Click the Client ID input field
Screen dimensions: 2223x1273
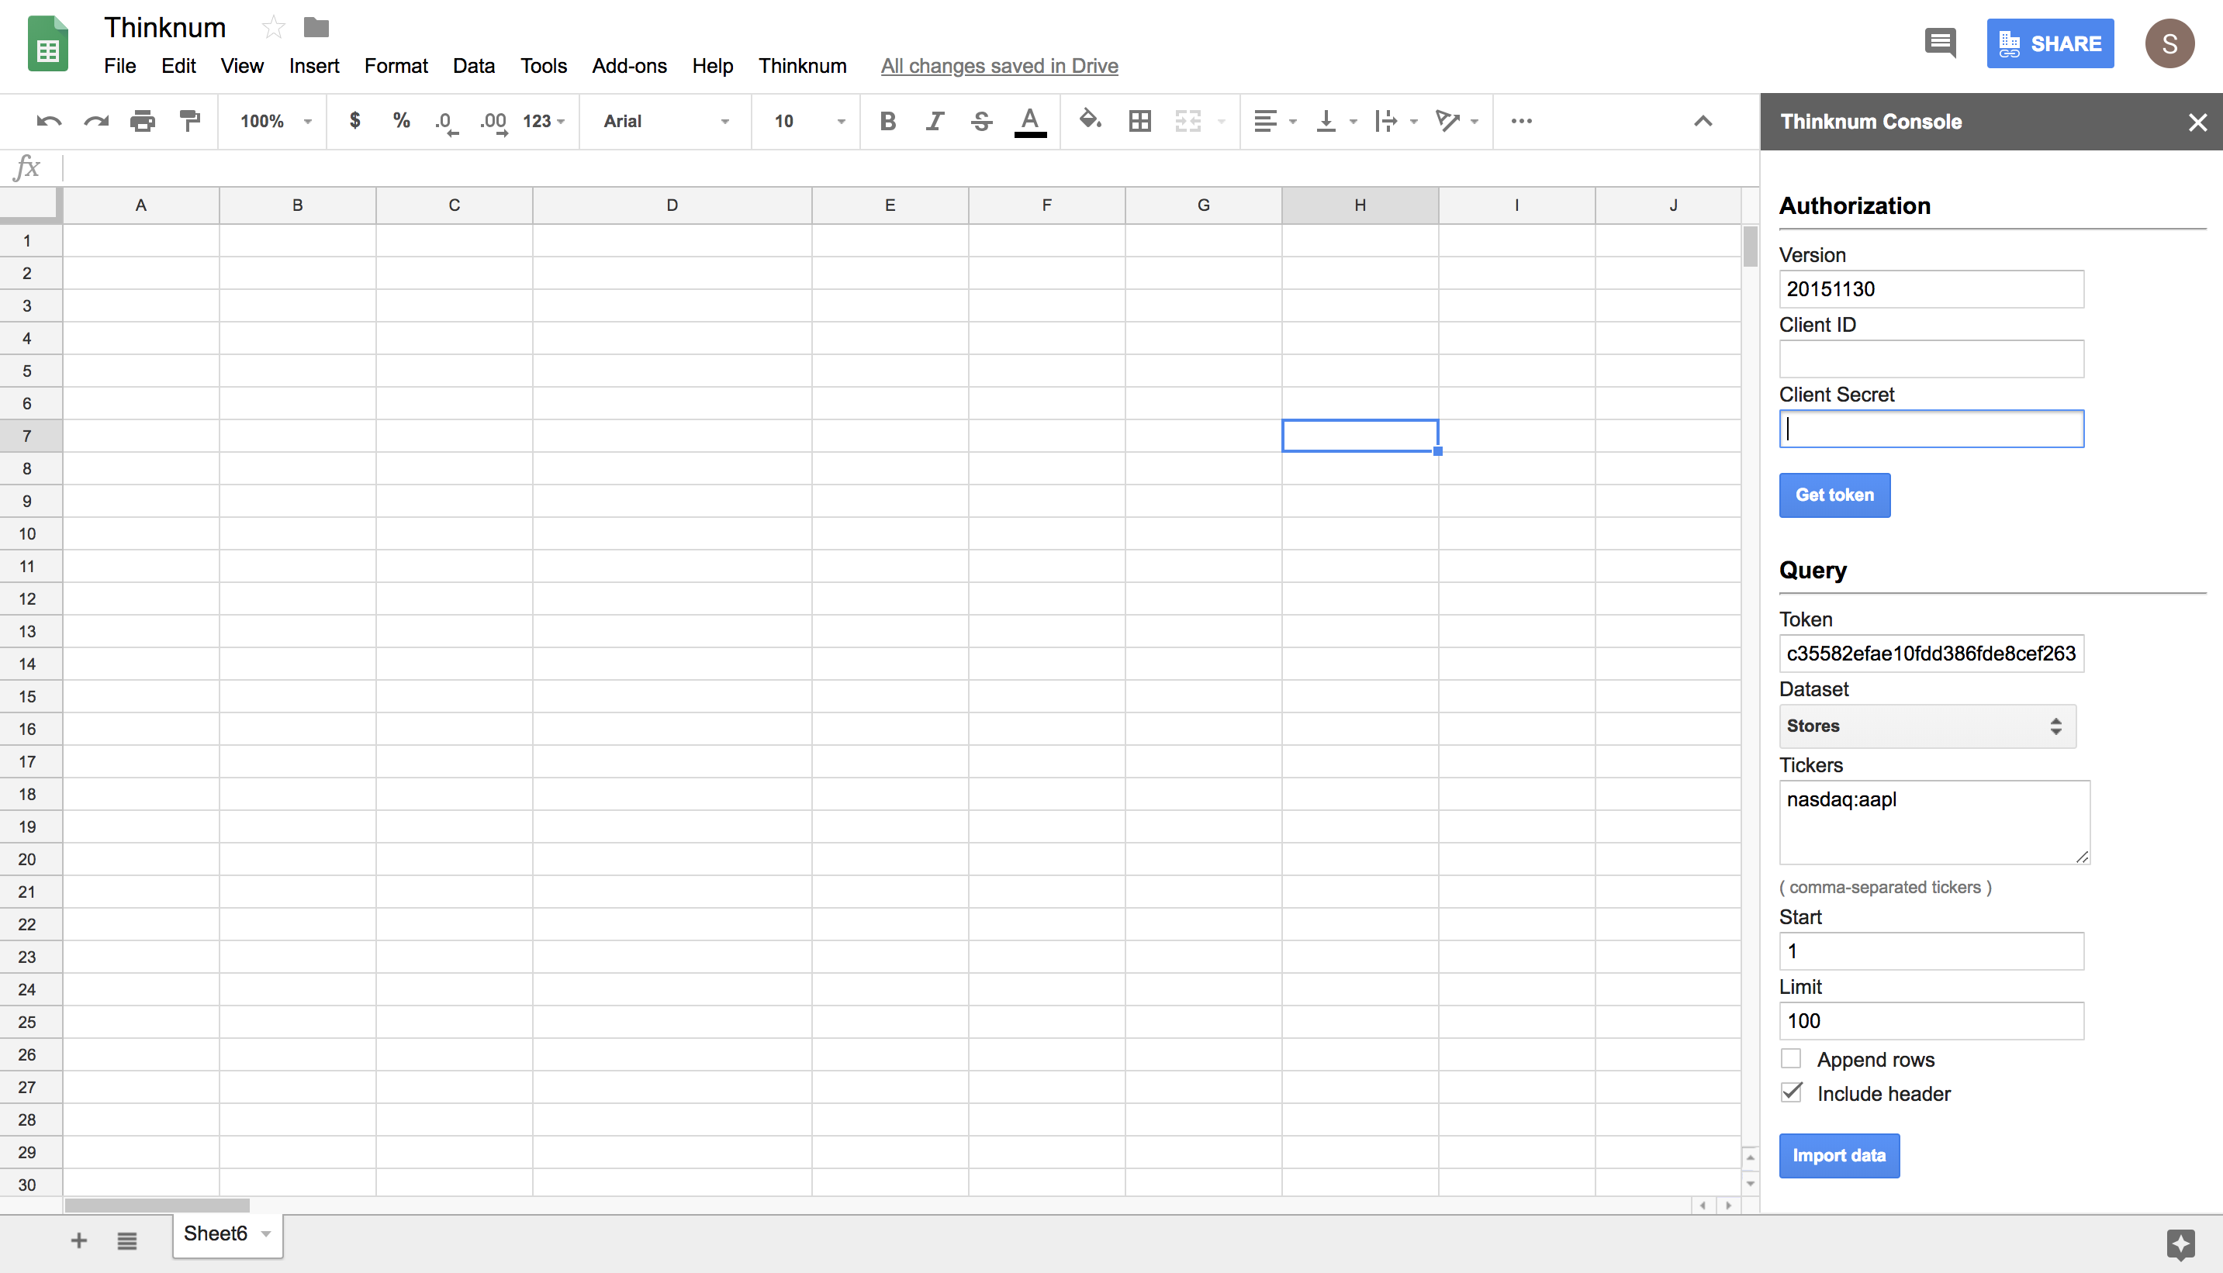(x=1931, y=360)
